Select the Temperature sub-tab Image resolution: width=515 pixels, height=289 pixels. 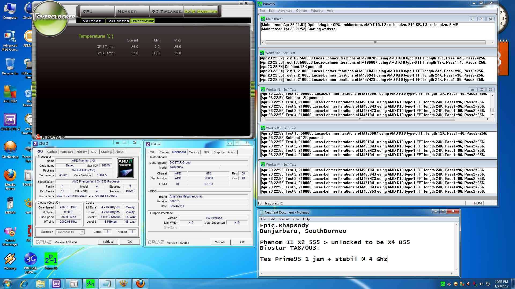(142, 21)
